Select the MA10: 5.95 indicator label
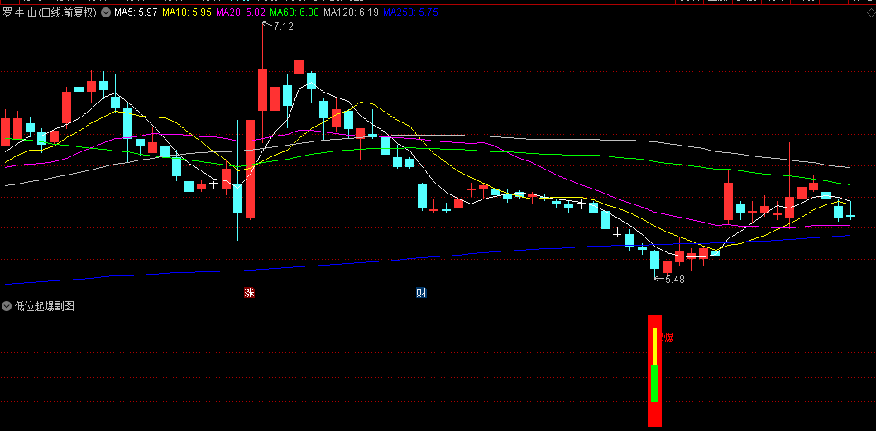Image resolution: width=876 pixels, height=431 pixels. point(187,12)
